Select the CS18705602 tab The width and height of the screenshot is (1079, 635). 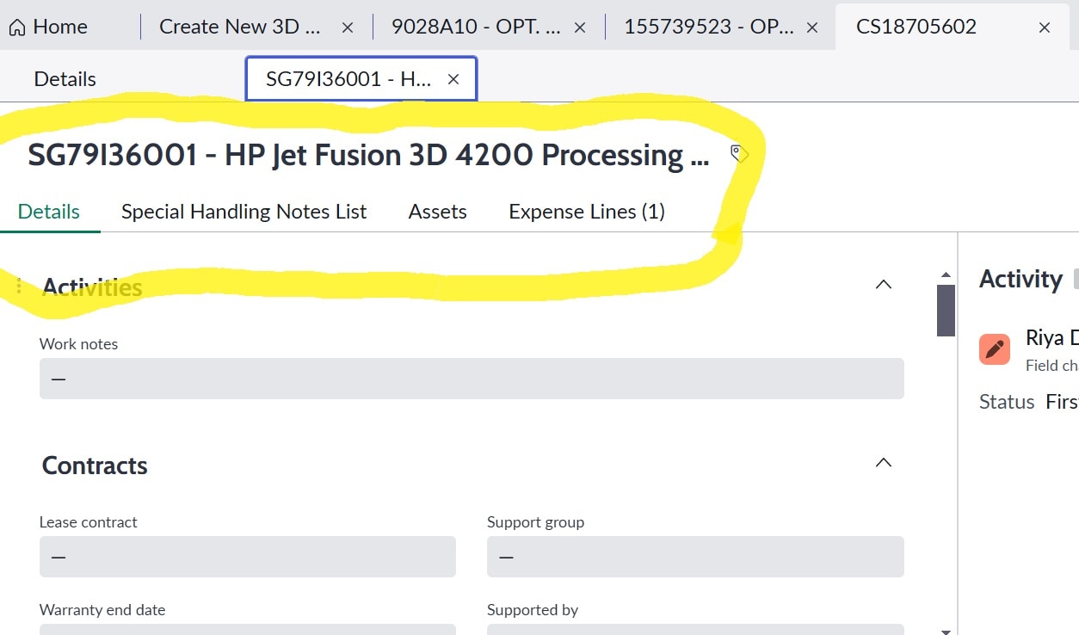coord(916,27)
